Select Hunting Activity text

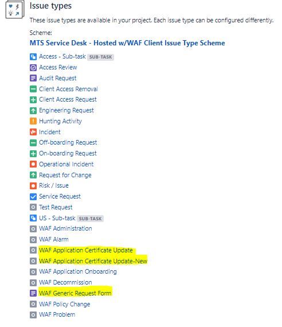[60, 121]
